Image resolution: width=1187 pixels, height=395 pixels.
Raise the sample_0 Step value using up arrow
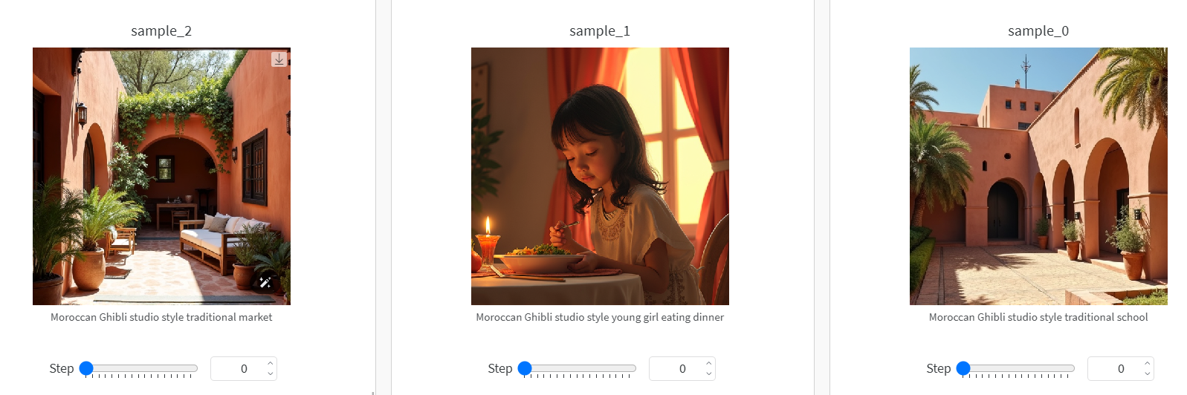pos(1148,364)
